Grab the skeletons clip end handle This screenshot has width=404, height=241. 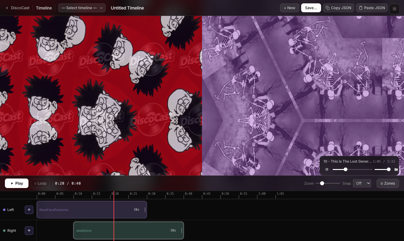(182, 231)
